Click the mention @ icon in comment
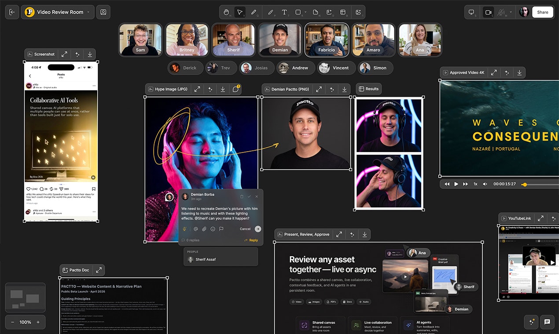The width and height of the screenshot is (559, 334). coord(196,229)
